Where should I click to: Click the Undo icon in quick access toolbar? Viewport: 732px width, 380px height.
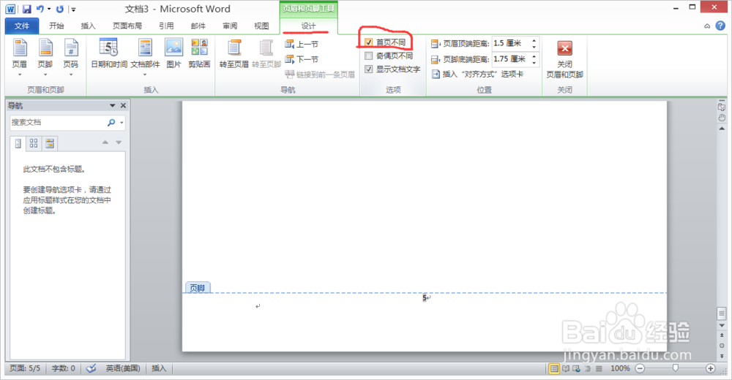(x=40, y=9)
